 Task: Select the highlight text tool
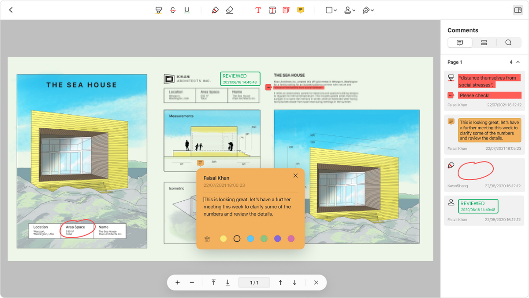[159, 10]
